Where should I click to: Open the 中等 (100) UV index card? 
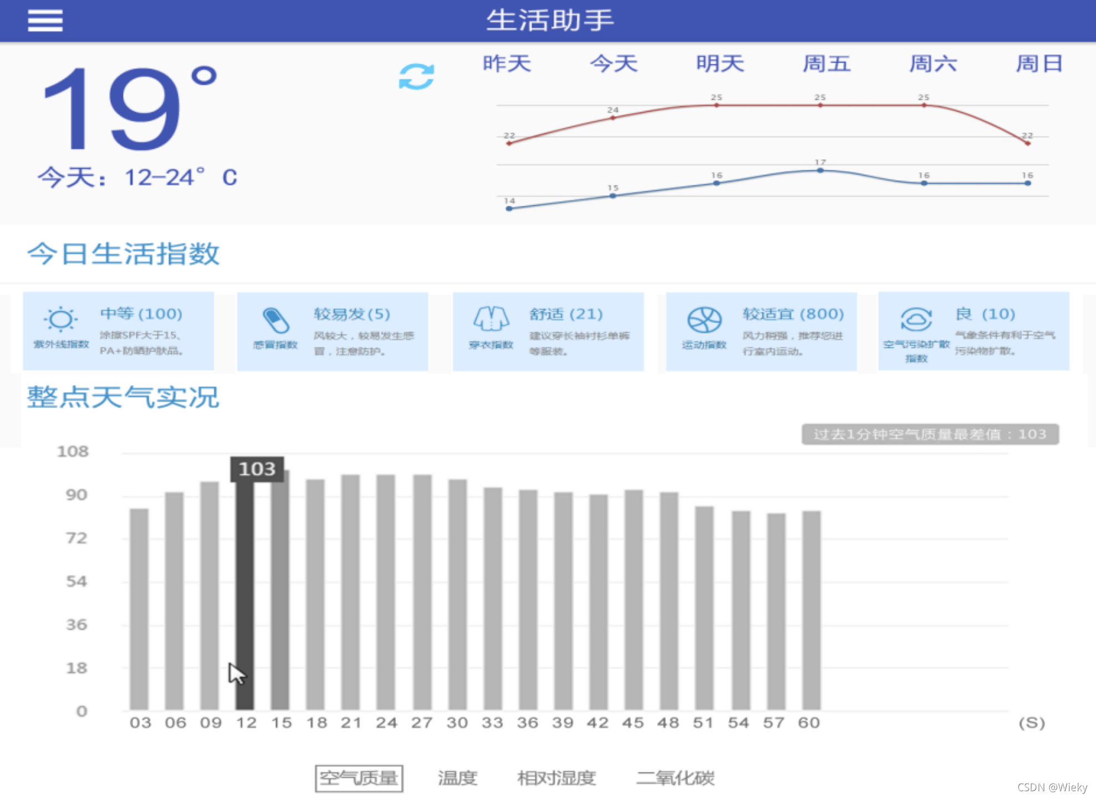(x=118, y=331)
